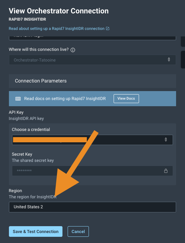The image size is (185, 243).
Task: Click the View Orchestrator Connection title
Action: [59, 11]
